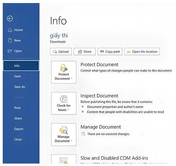Click the Open folder icon in sidebar
The width and height of the screenshot is (176, 166).
point(10,51)
